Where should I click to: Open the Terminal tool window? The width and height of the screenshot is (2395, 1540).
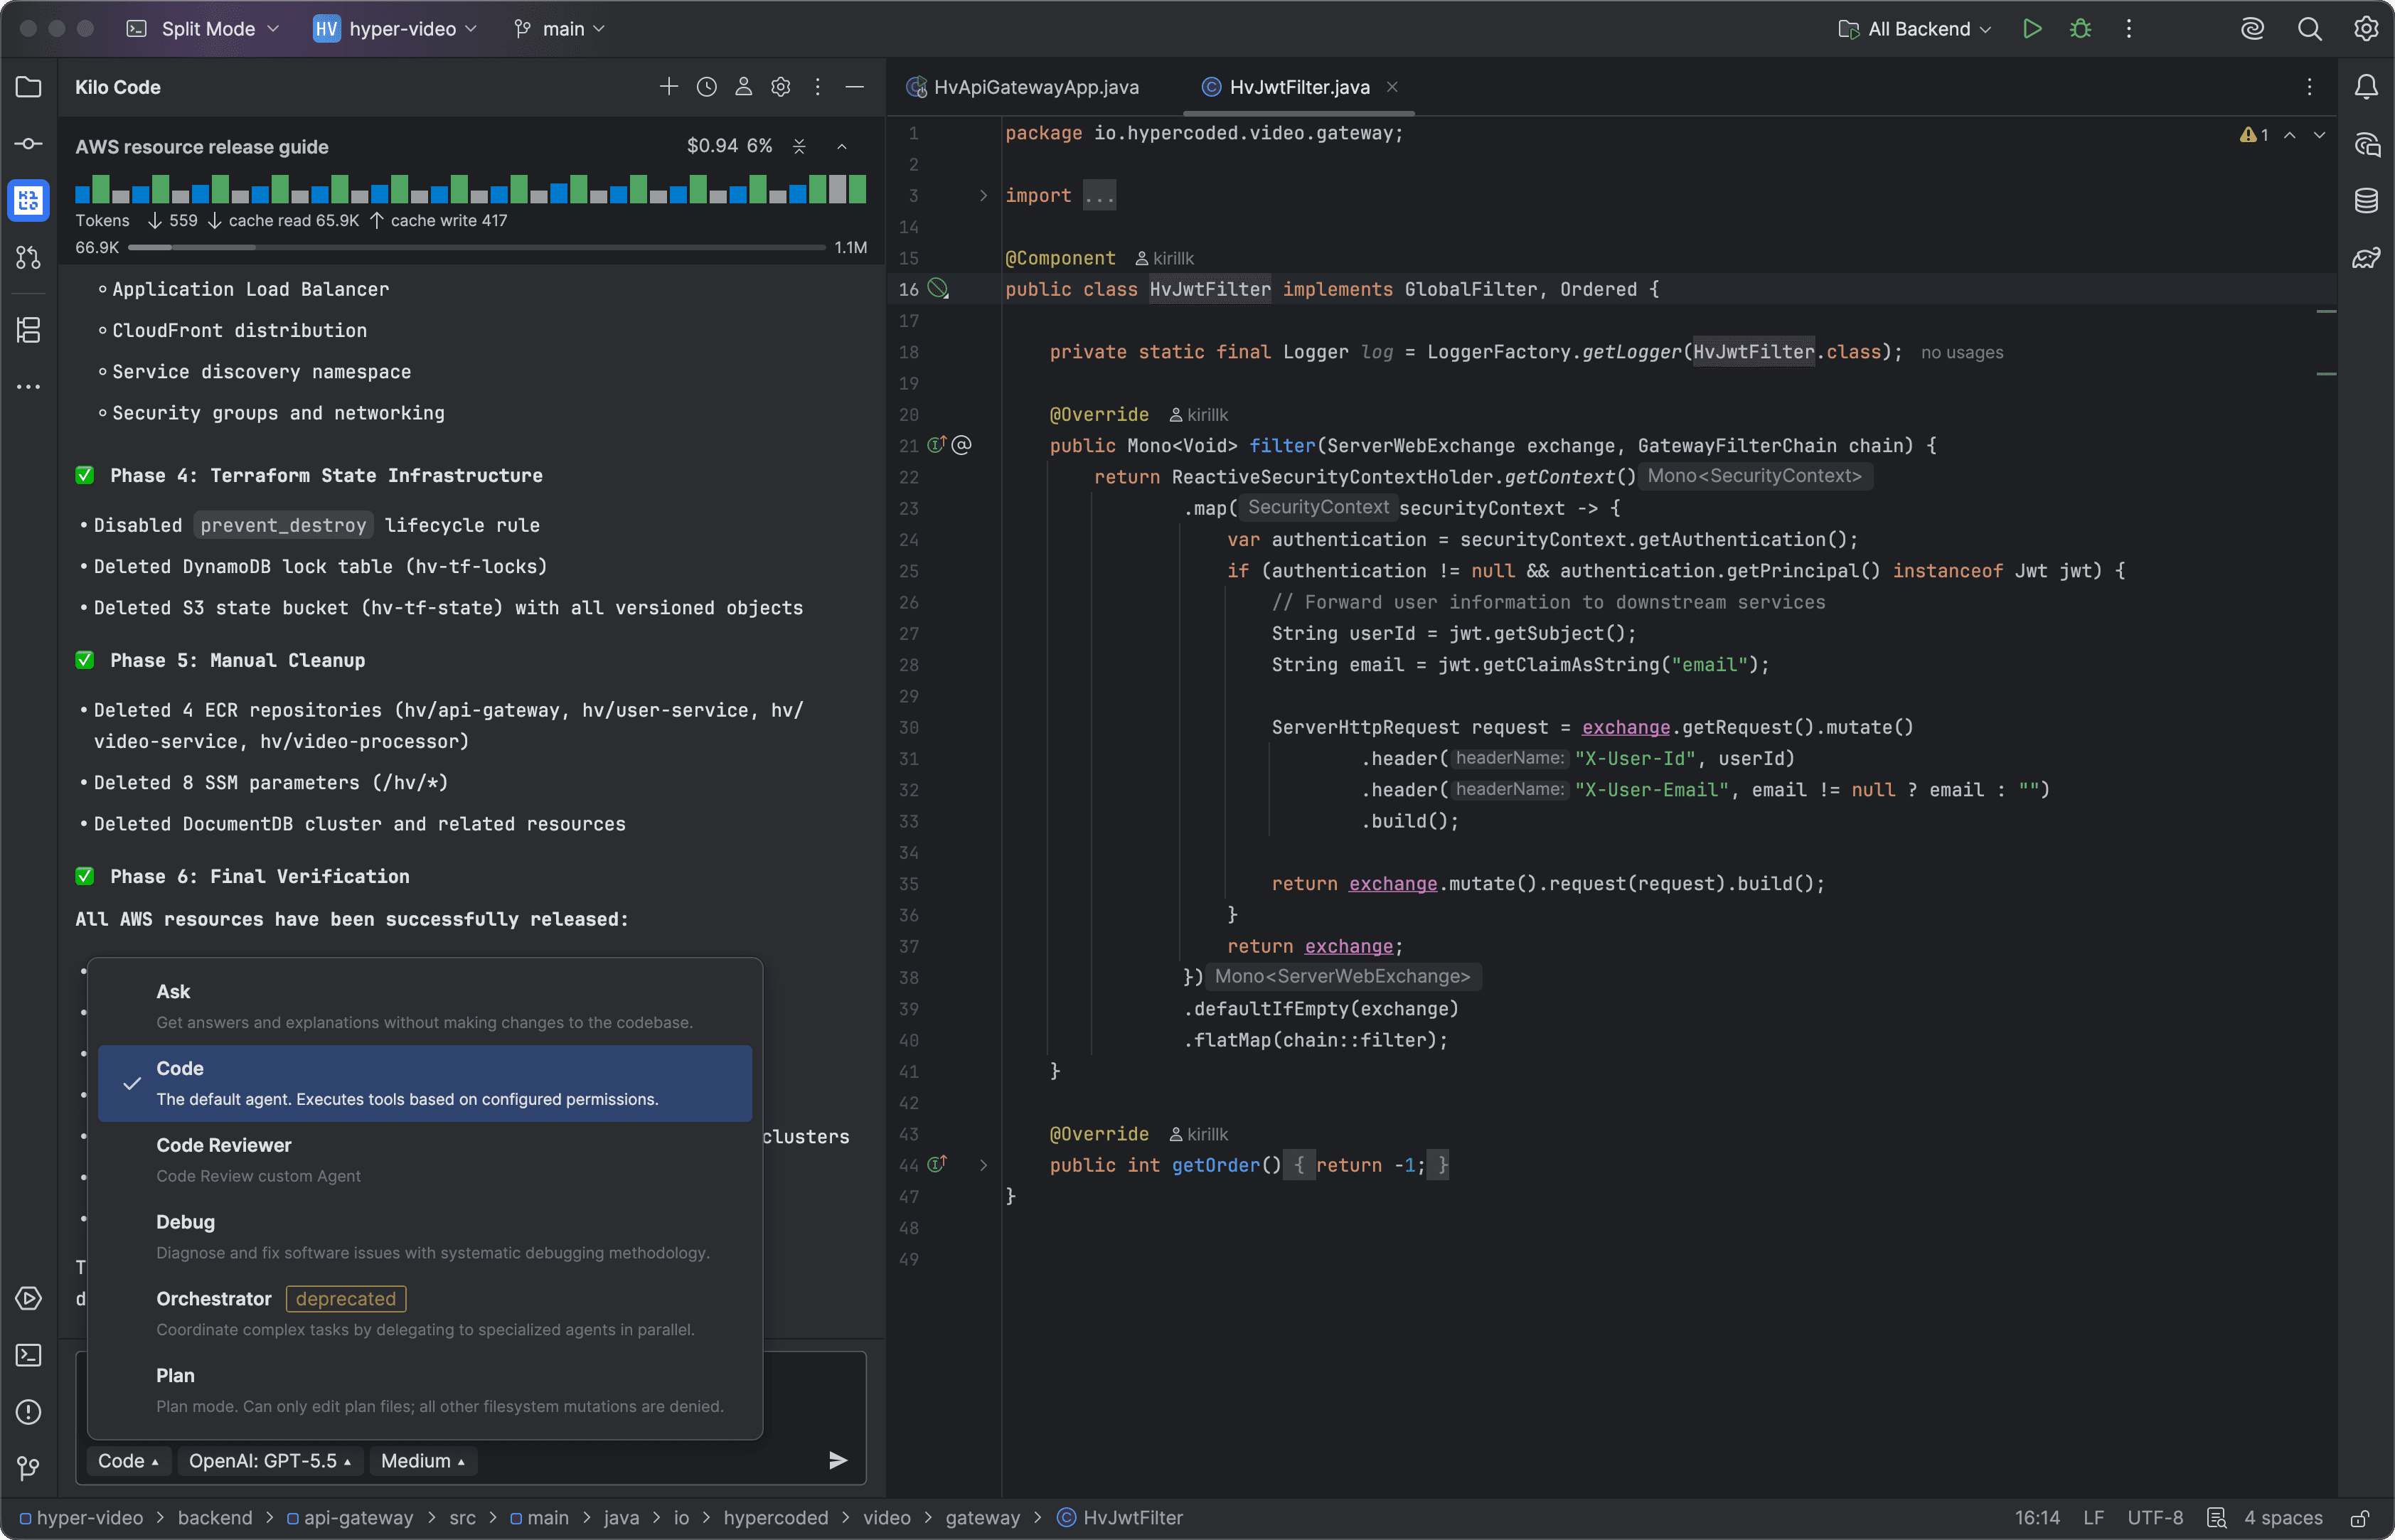pos(28,1355)
